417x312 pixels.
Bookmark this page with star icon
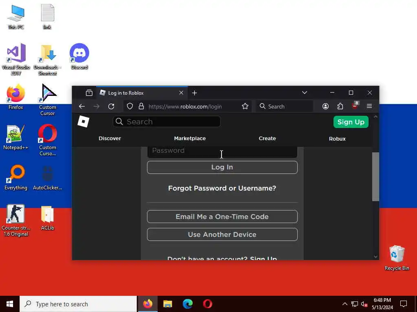pyautogui.click(x=245, y=106)
